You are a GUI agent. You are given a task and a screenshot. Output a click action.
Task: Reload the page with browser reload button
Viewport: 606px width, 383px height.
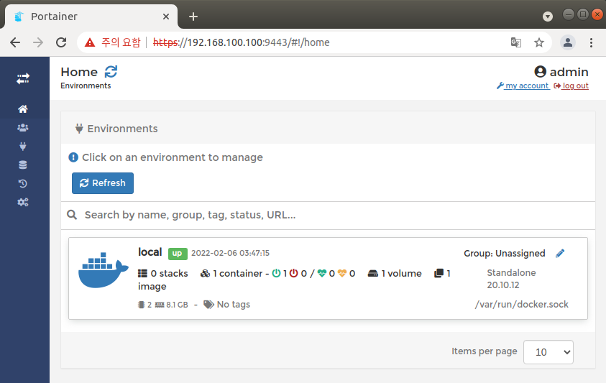[x=61, y=42]
